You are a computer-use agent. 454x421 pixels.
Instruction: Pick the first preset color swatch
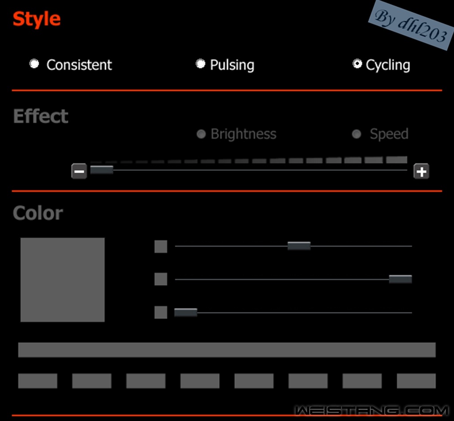coord(38,381)
